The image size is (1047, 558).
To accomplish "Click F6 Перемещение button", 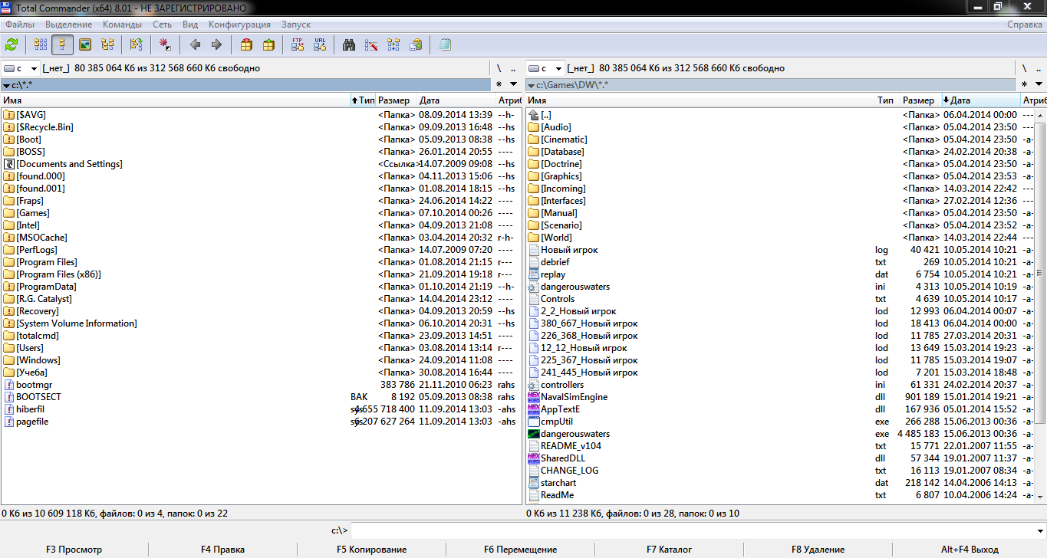I will (x=520, y=550).
